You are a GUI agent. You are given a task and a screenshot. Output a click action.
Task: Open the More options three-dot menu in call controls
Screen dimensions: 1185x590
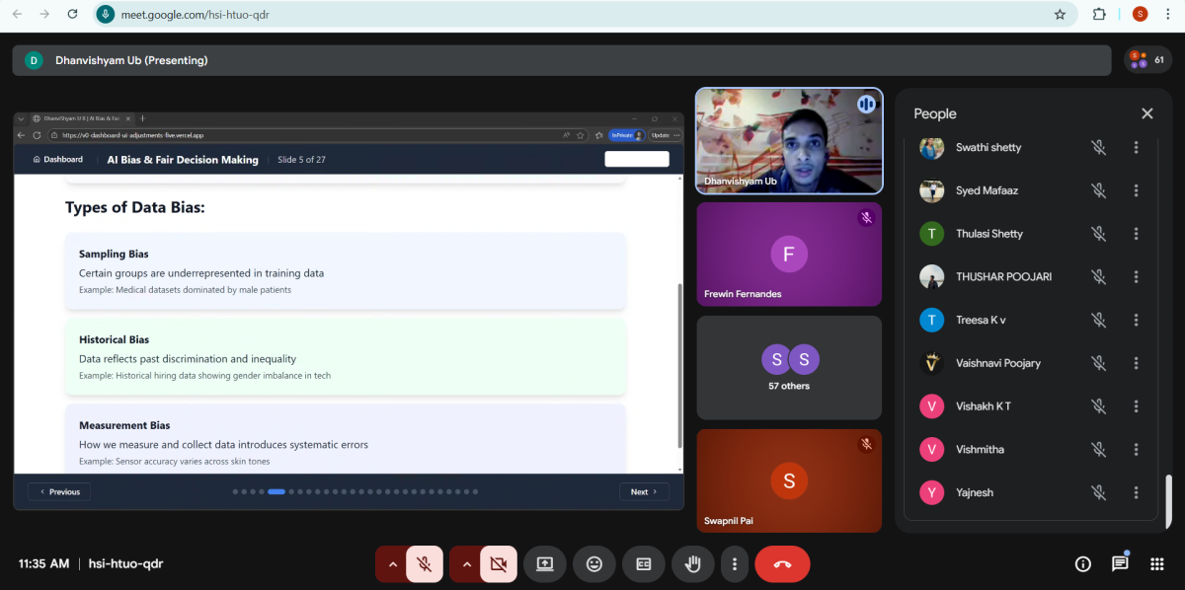(734, 564)
